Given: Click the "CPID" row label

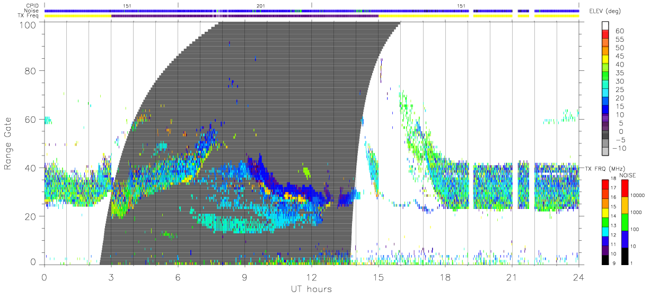Looking at the screenshot, I should point(32,6).
